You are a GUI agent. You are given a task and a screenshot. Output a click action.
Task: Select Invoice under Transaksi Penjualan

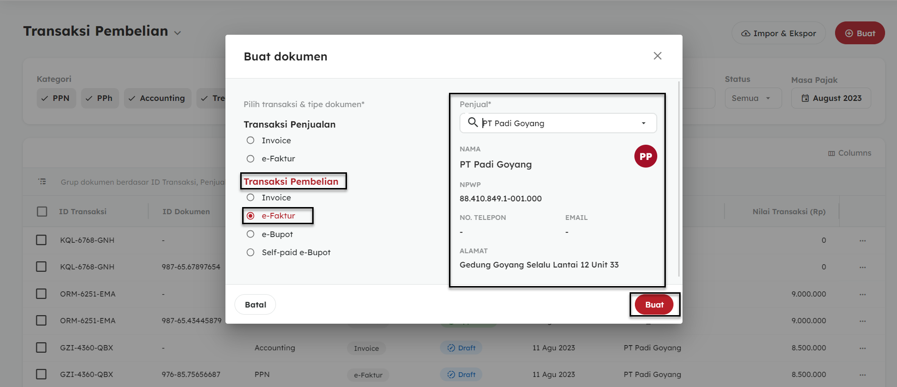(251, 140)
